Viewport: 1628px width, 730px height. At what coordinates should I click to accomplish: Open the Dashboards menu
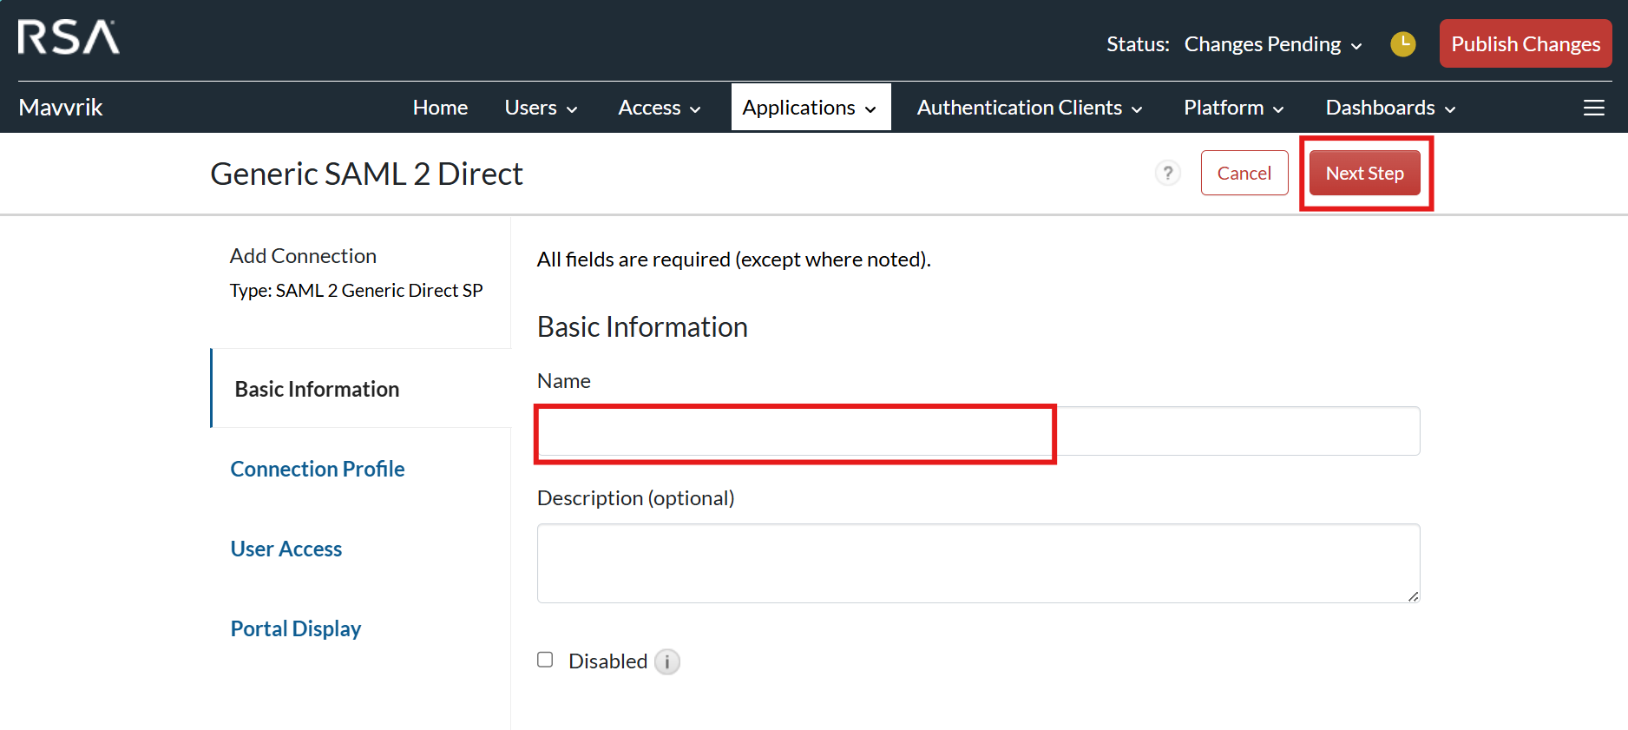click(x=1390, y=108)
